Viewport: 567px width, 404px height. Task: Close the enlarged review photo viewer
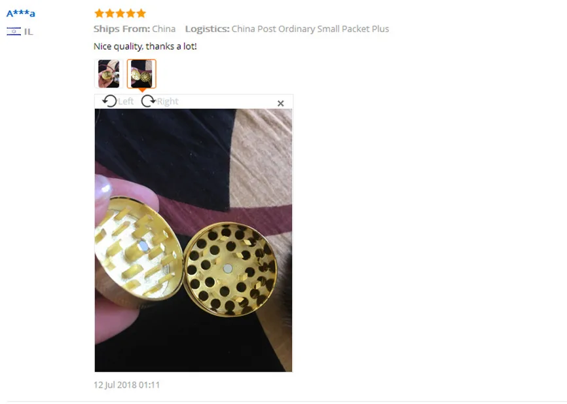[x=281, y=103]
